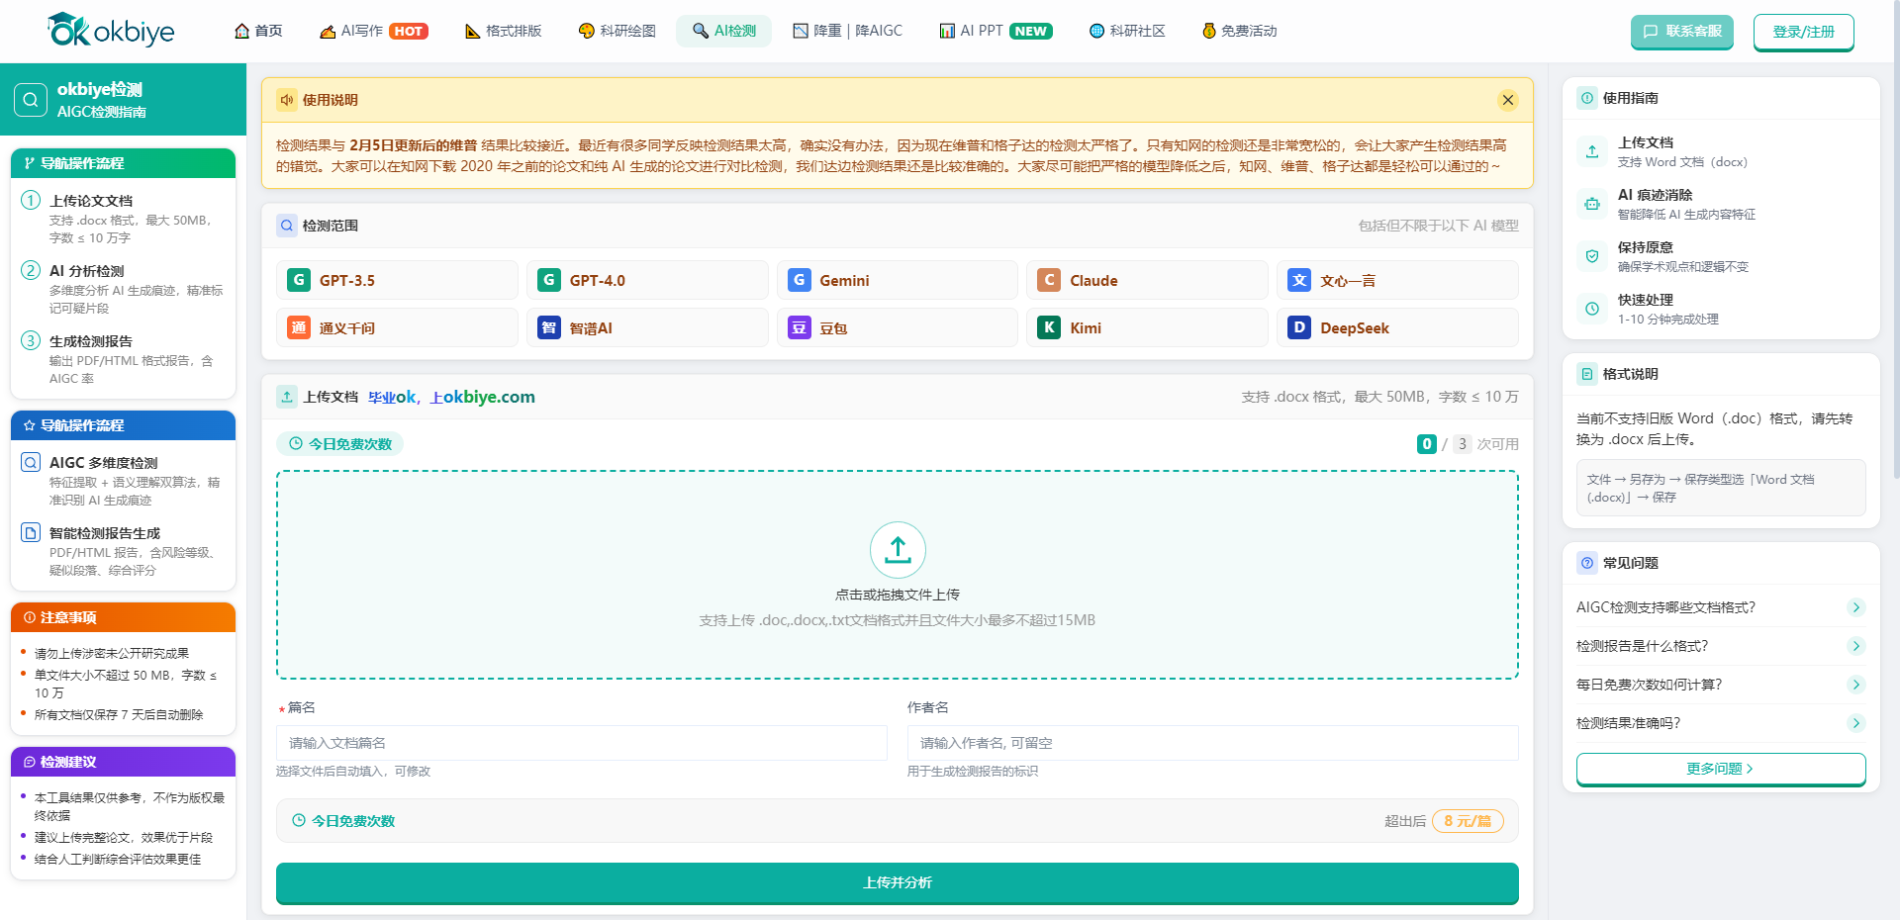
Task: Click the 注意事项 section header
Action: click(123, 617)
